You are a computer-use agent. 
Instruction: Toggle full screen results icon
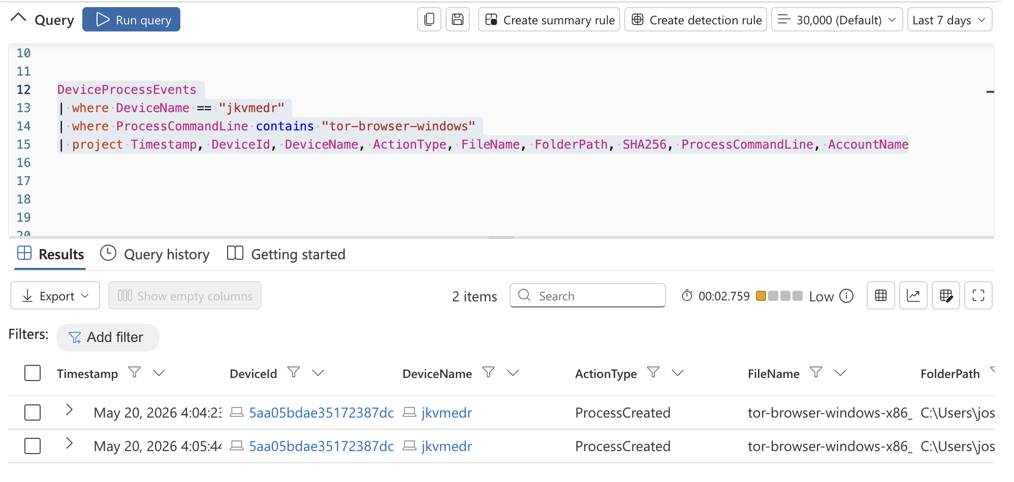pyautogui.click(x=978, y=295)
